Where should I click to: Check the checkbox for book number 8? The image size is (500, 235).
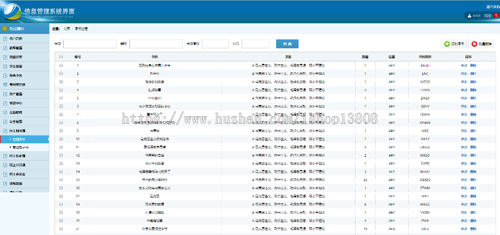pos(61,122)
